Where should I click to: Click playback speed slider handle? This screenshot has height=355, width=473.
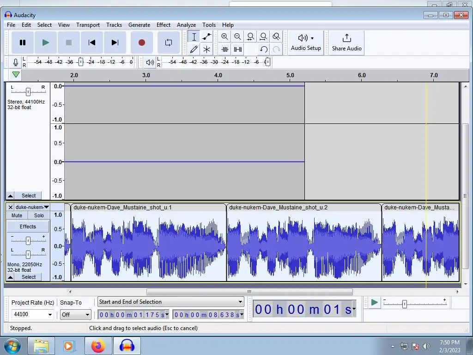click(x=405, y=304)
